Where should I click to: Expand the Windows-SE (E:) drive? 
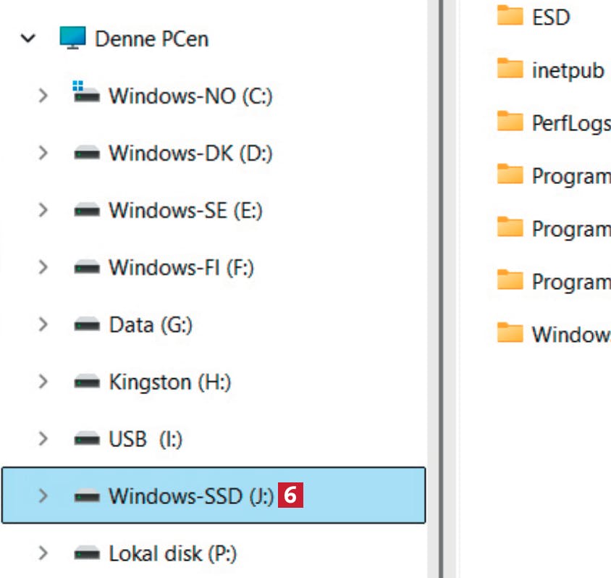coord(43,210)
